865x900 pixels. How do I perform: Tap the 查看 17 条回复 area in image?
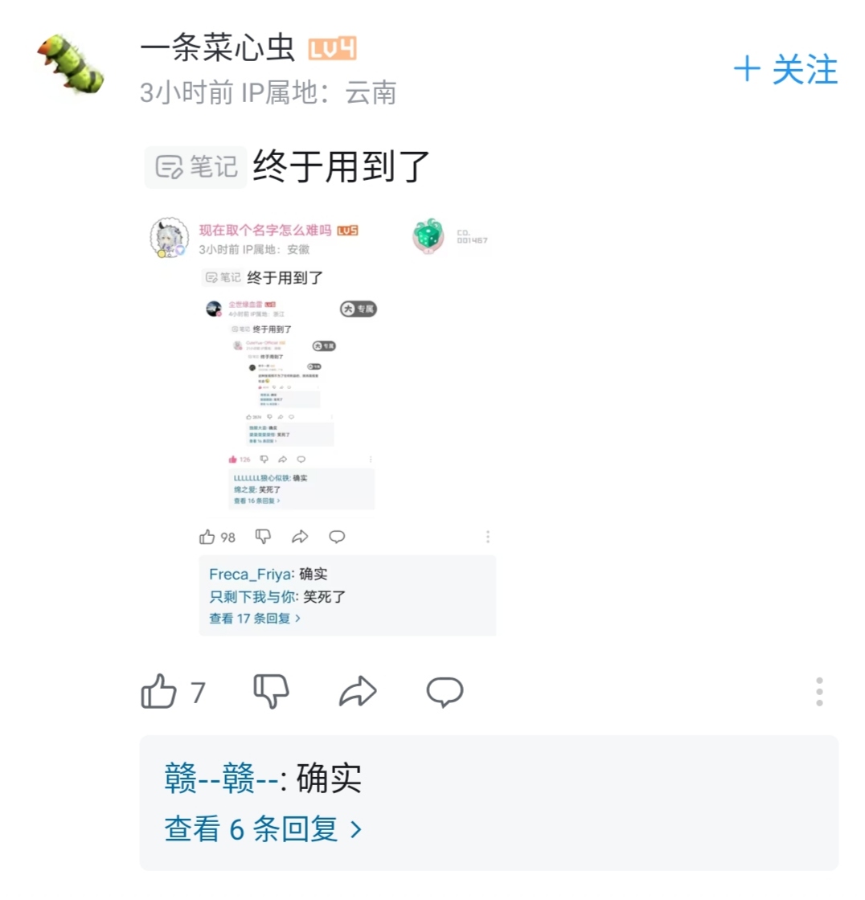pyautogui.click(x=255, y=618)
